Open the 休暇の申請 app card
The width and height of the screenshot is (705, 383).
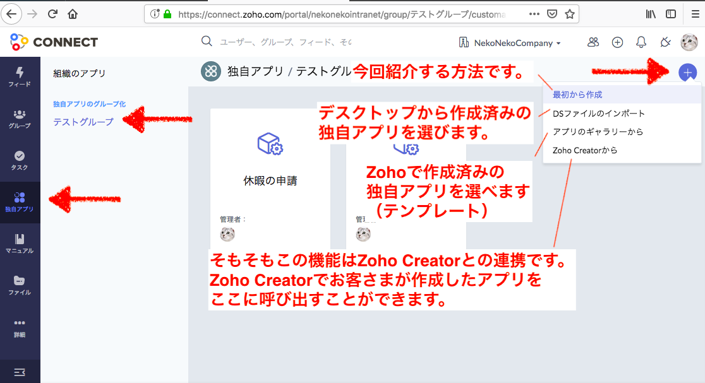(x=270, y=179)
